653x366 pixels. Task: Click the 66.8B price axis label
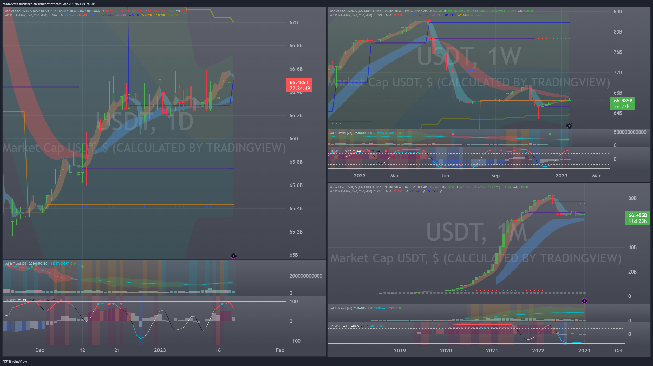tap(296, 46)
